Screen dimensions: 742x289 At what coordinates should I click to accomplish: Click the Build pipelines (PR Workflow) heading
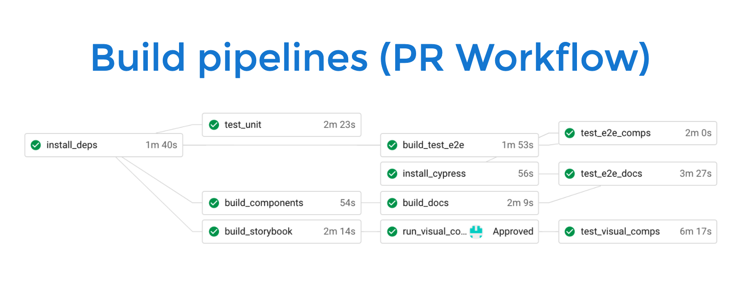pyautogui.click(x=371, y=58)
